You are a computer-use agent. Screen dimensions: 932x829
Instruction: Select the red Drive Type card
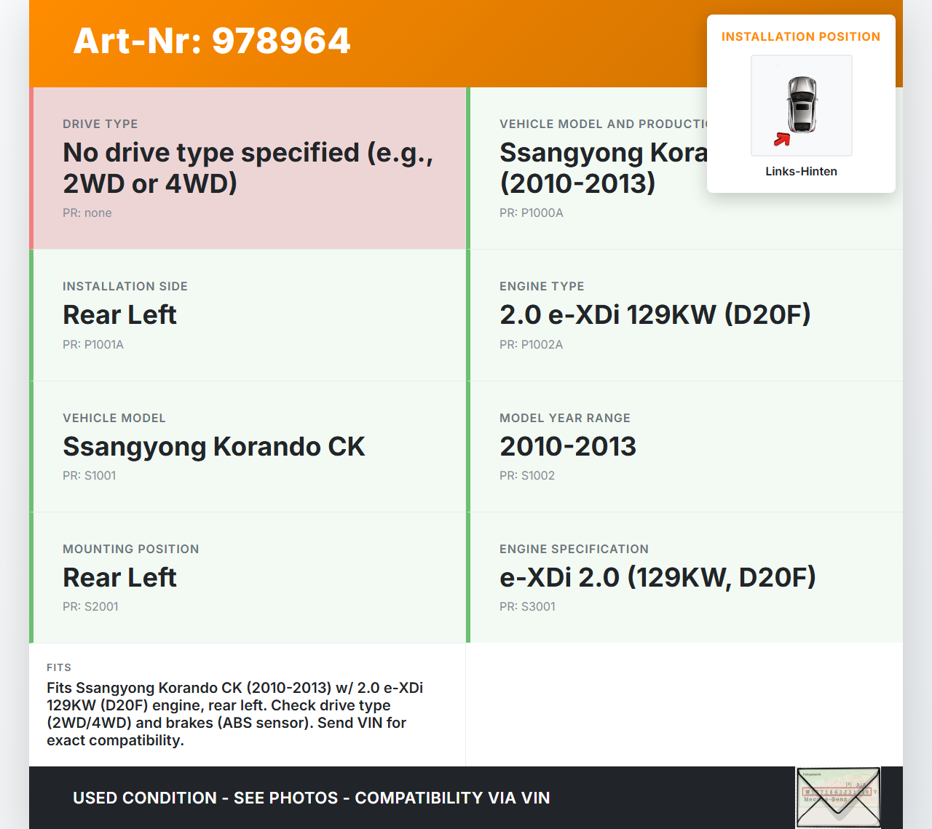[248, 168]
